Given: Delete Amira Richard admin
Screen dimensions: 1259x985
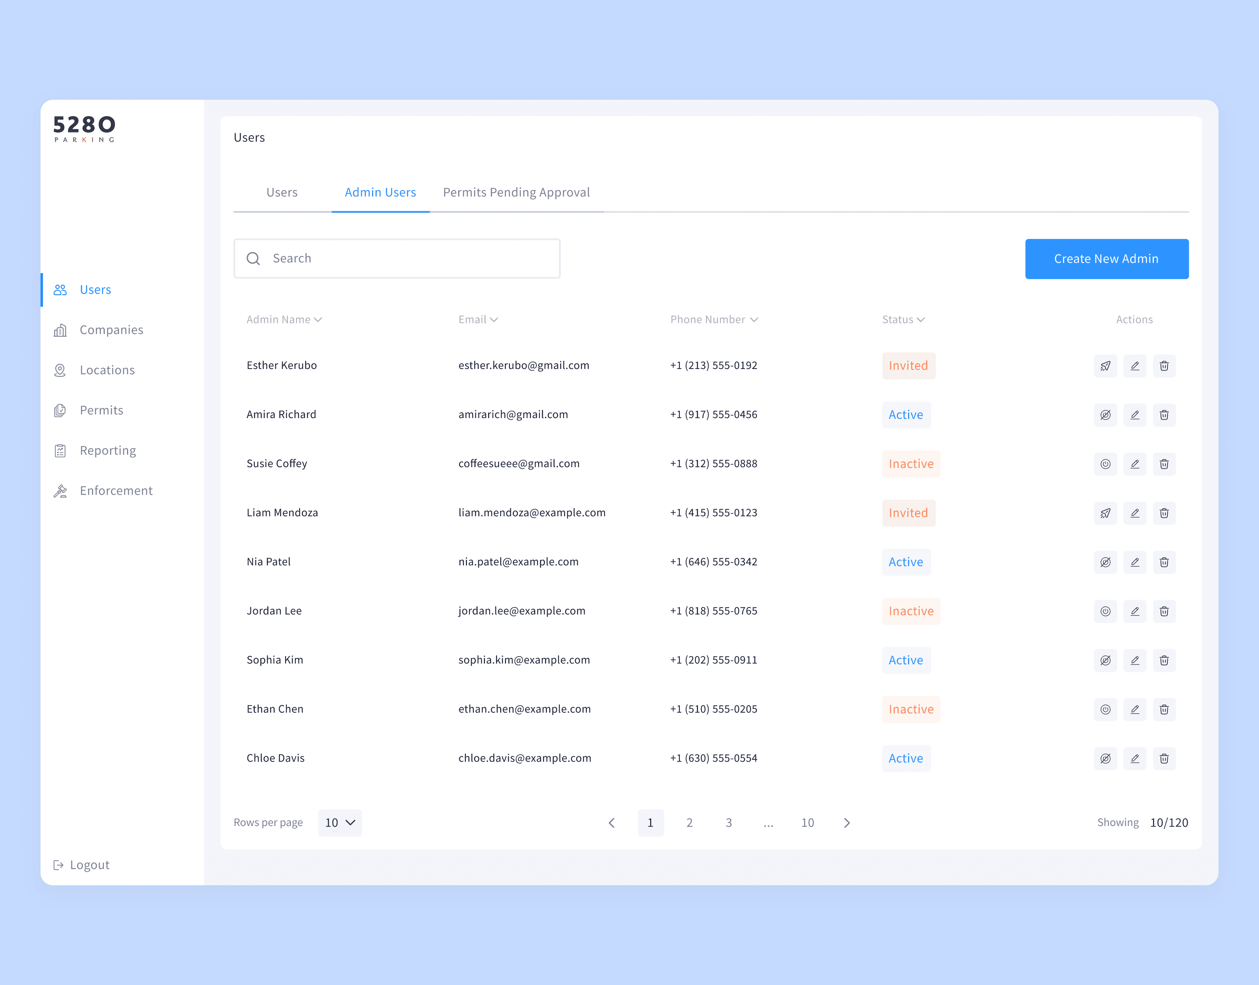Looking at the screenshot, I should pyautogui.click(x=1164, y=415).
